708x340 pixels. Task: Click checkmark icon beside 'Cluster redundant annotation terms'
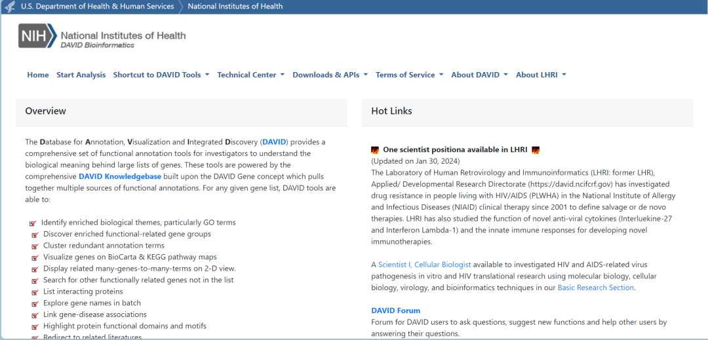(35, 246)
